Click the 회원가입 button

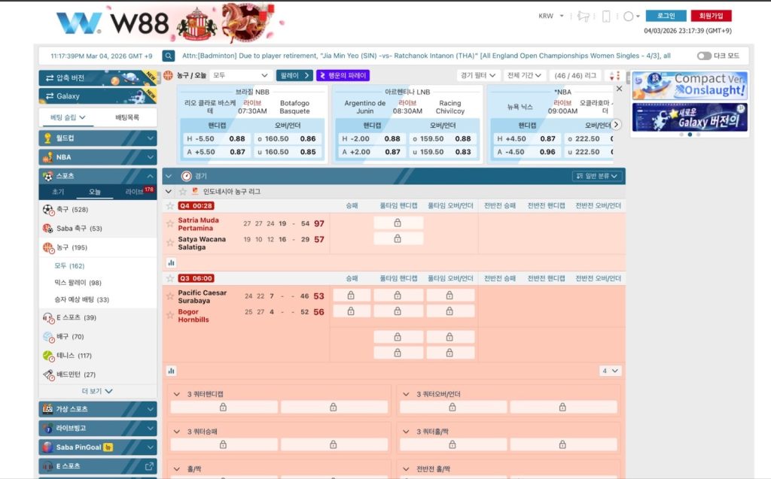711,16
